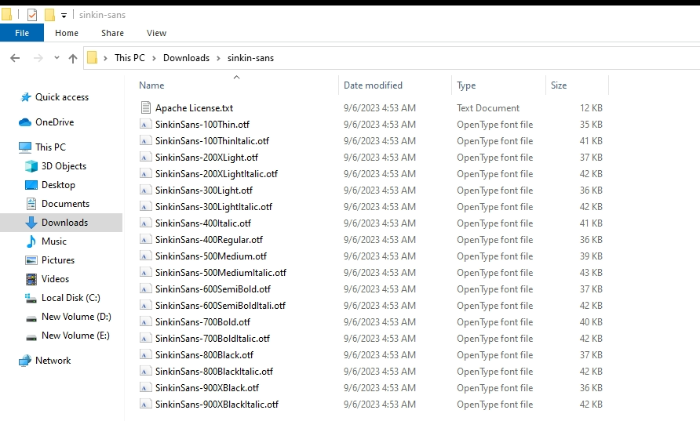Click Text Document type of Apache License
This screenshot has height=421, width=700.
pos(488,108)
